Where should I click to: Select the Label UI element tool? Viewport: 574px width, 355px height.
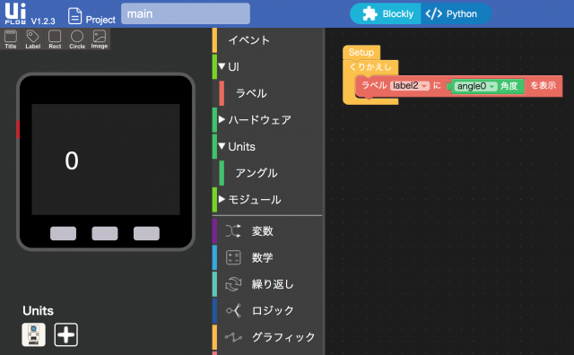click(32, 39)
